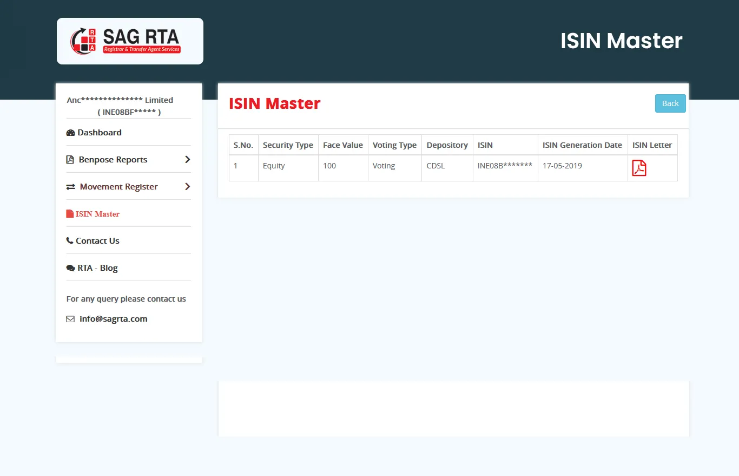739x476 pixels.
Task: Open the ISIN Letter PDF icon
Action: coord(639,168)
